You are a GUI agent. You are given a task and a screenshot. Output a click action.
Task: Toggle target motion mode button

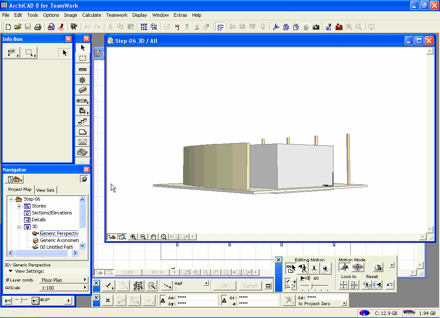click(x=357, y=268)
